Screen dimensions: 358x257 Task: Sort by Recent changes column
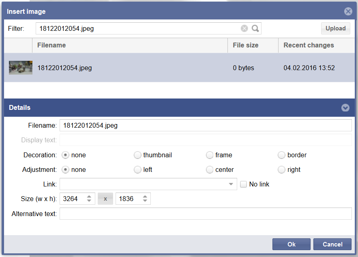tap(309, 45)
